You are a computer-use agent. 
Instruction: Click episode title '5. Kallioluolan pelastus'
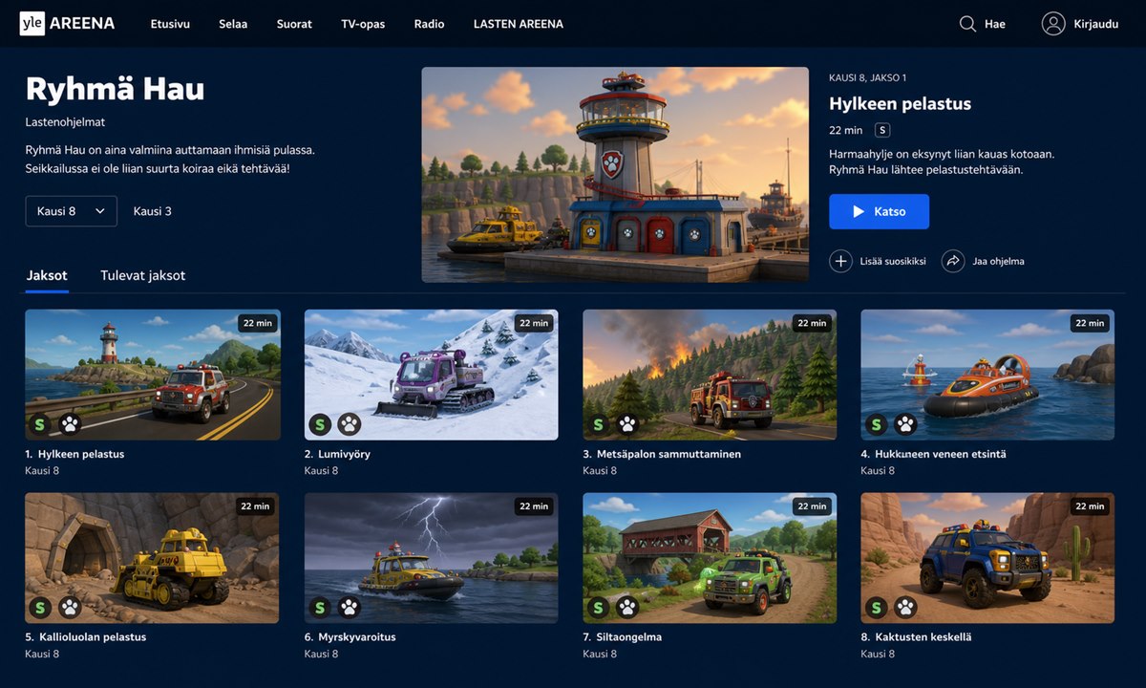86,636
